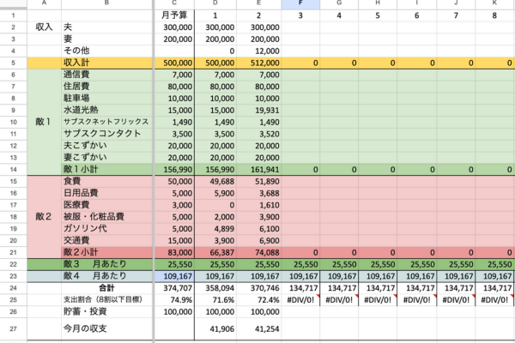This screenshot has width=515, height=343.
Task: Click cell labeled 収入
Action: pyautogui.click(x=44, y=27)
